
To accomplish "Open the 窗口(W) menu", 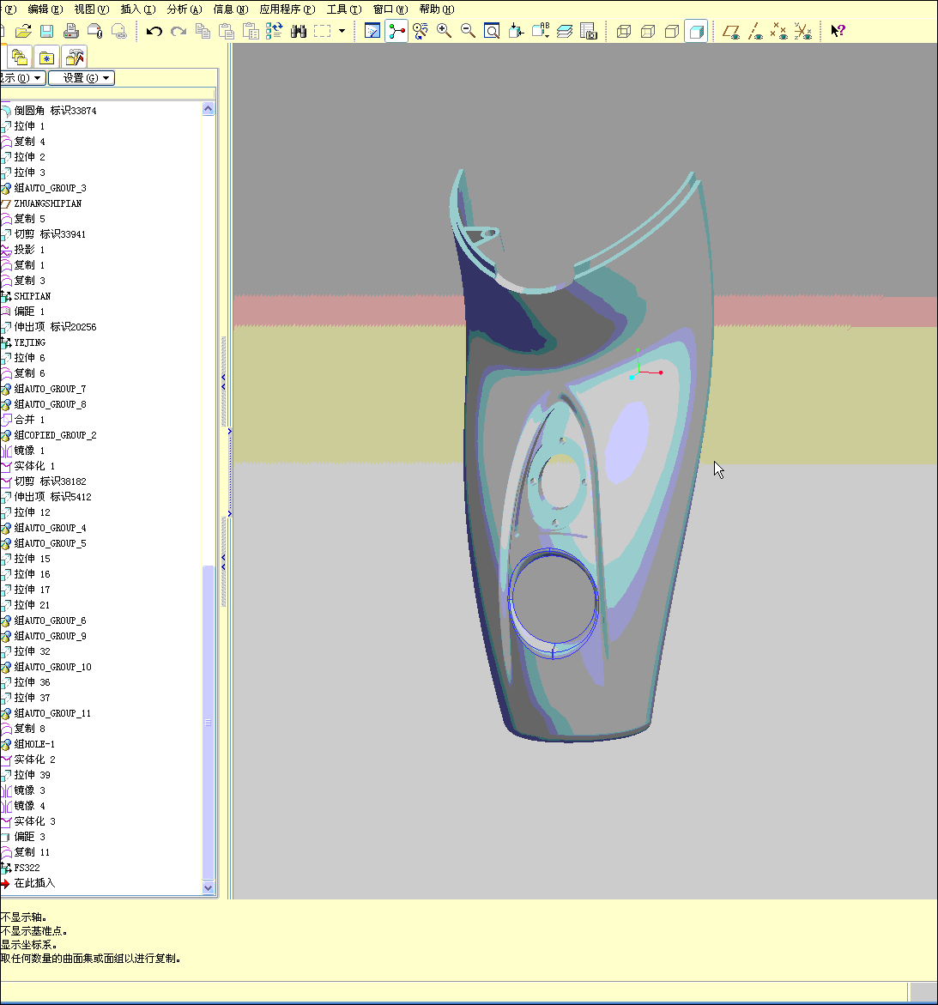I will (390, 9).
